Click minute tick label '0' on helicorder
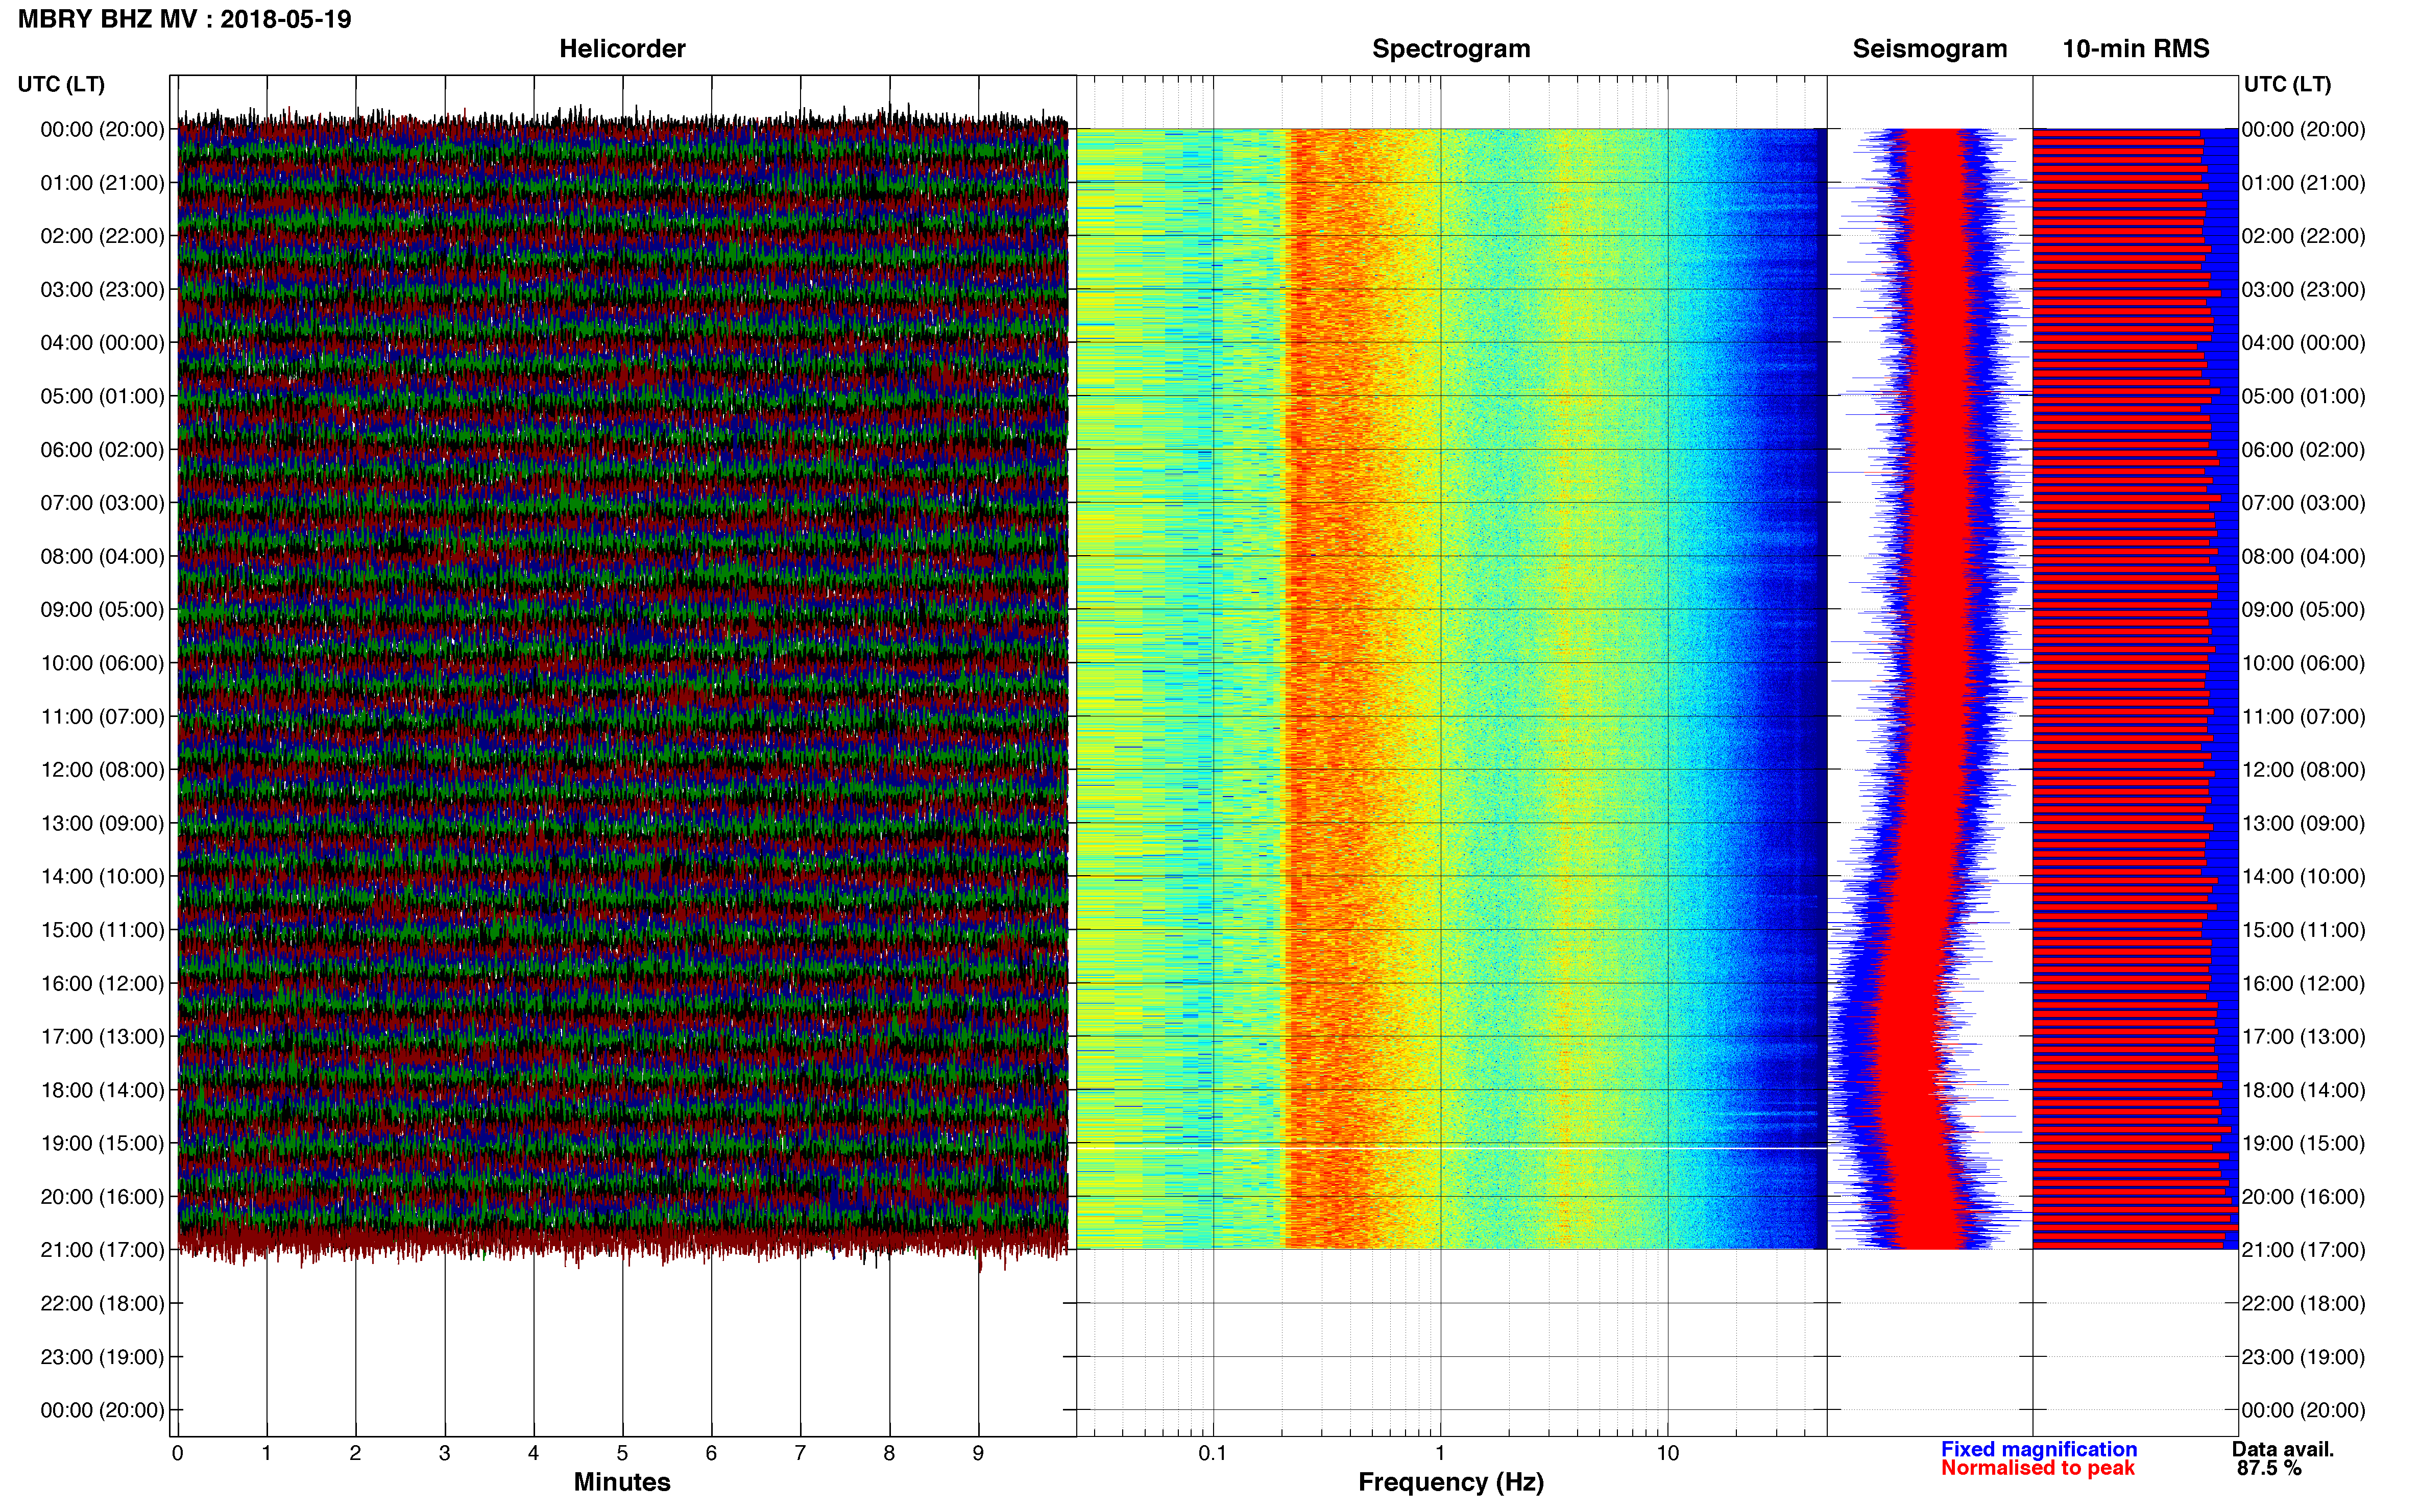 [x=178, y=1454]
